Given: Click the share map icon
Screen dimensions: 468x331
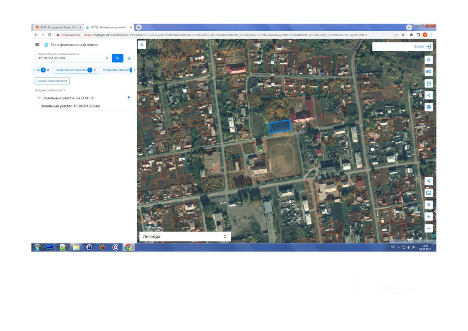Looking at the screenshot, I should point(429,95).
